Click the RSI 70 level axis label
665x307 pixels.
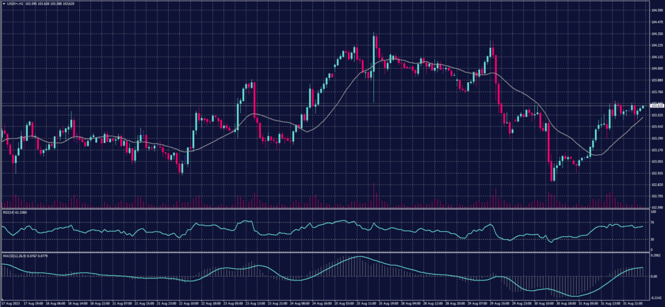652,222
